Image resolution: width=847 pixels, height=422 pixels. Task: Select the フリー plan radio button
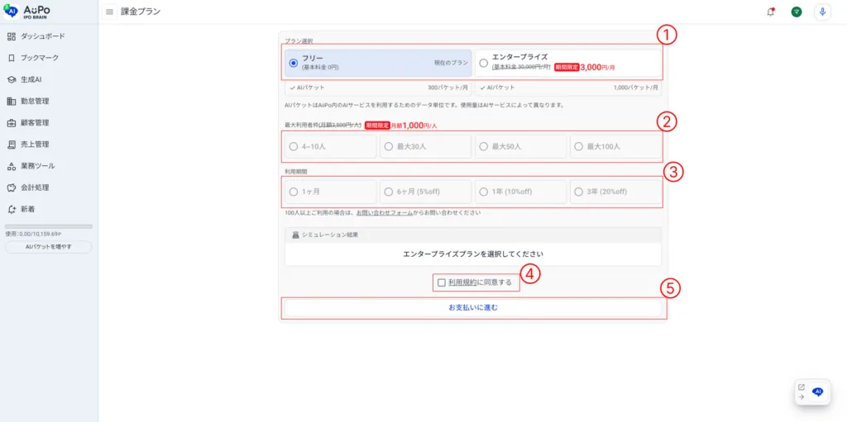(x=294, y=63)
